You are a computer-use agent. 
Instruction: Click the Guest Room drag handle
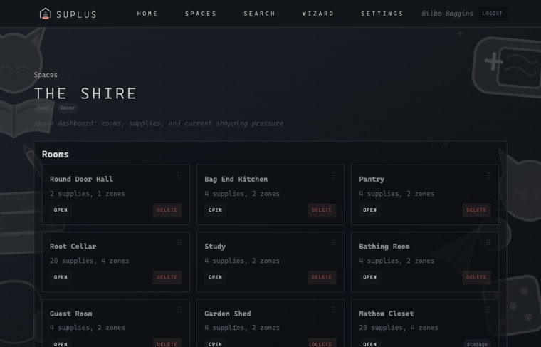pyautogui.click(x=179, y=310)
